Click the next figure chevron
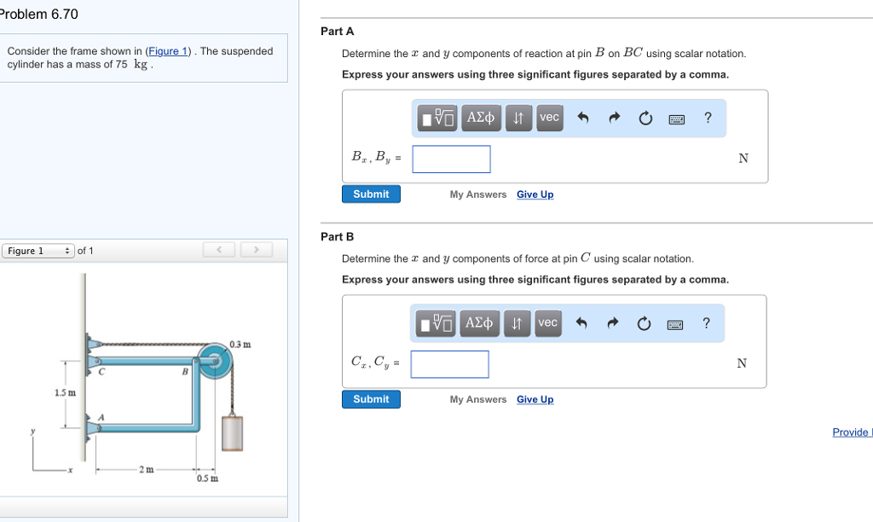Screen dimensions: 873x522 [x=256, y=248]
